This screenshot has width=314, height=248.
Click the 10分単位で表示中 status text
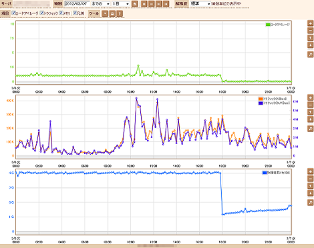coord(226,4)
